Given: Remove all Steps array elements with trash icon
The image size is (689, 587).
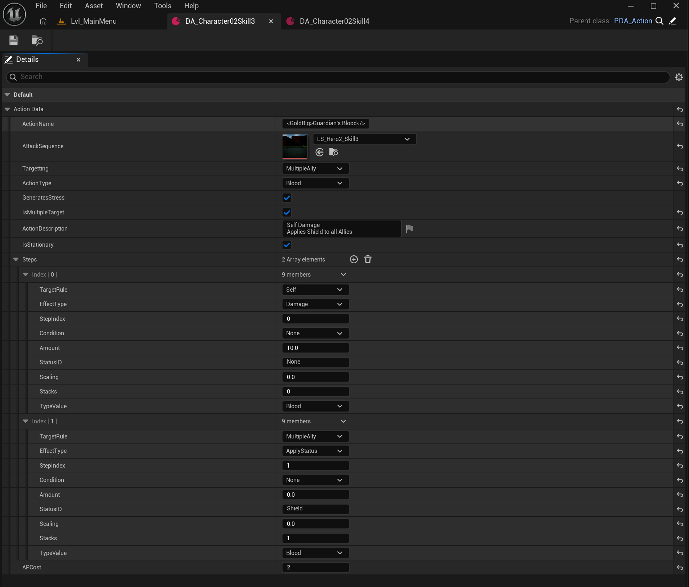Looking at the screenshot, I should 368,259.
